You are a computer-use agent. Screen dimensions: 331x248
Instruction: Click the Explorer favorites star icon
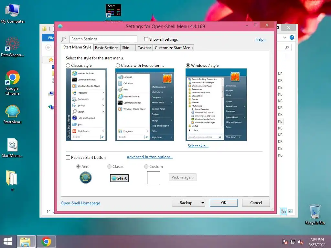(51, 59)
